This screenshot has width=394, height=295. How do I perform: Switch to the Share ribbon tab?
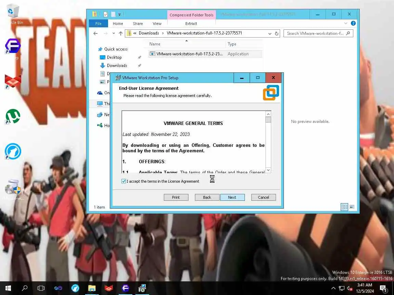(138, 24)
